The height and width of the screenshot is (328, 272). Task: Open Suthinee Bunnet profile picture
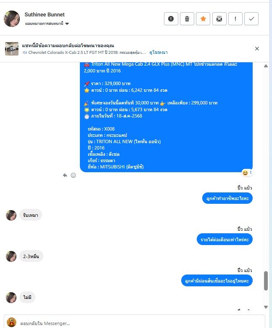pyautogui.click(x=12, y=19)
